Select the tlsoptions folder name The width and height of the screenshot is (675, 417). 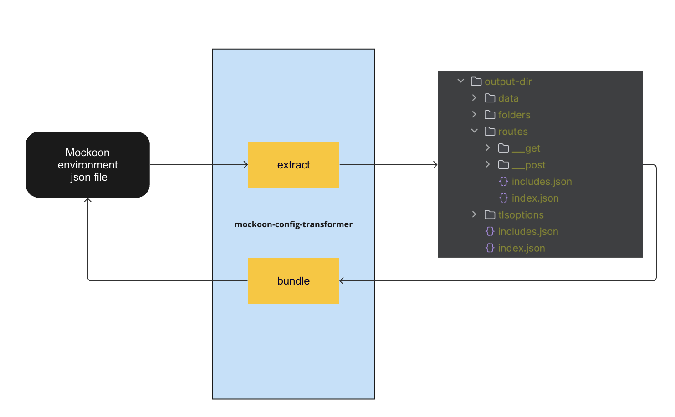[x=521, y=215]
